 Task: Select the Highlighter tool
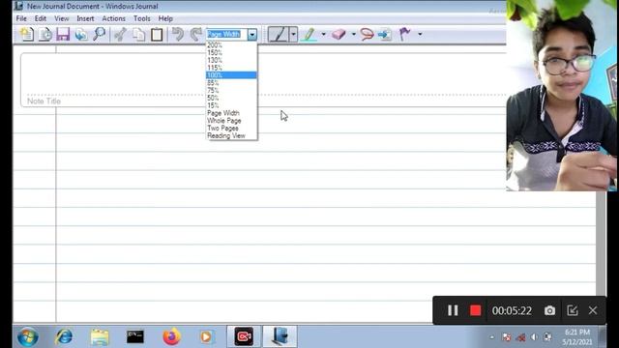309,35
